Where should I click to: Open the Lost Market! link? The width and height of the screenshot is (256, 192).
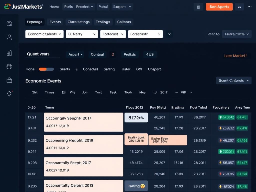[236, 55]
